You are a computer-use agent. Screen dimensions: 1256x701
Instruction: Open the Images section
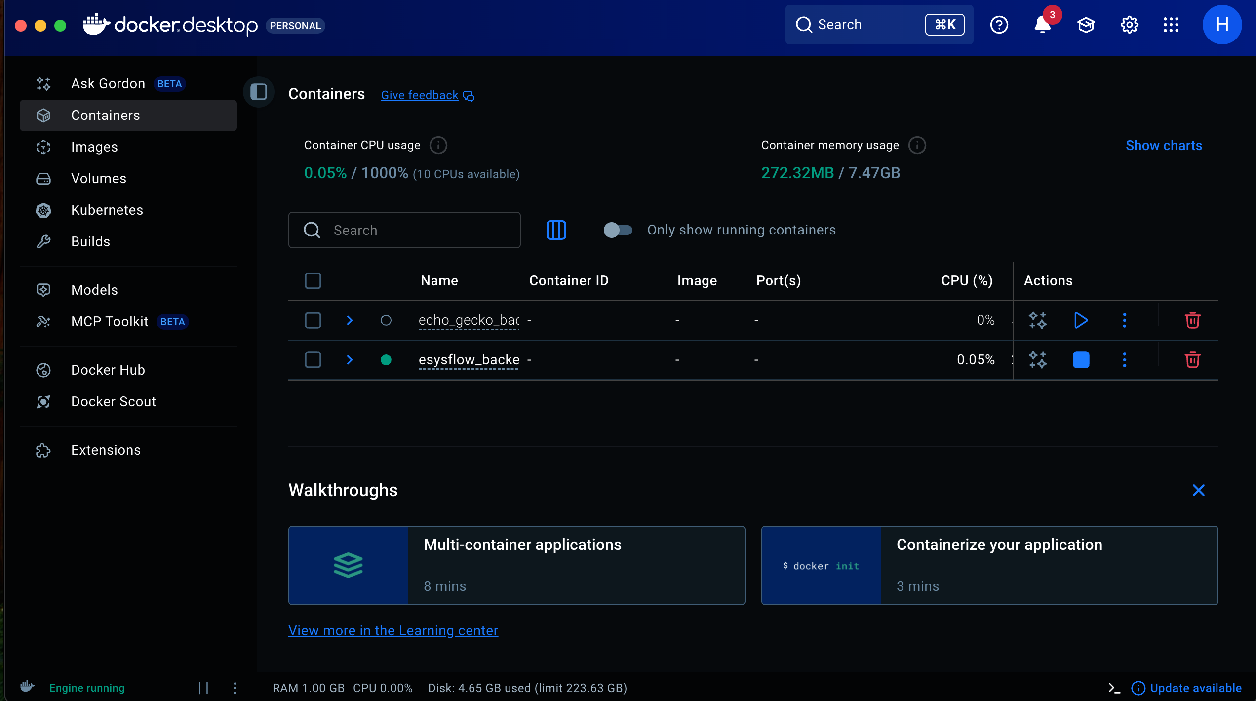(128, 147)
